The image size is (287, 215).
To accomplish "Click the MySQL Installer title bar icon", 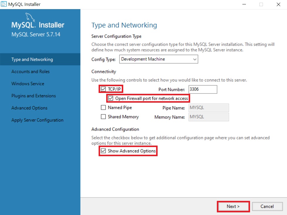I will coord(4,4).
